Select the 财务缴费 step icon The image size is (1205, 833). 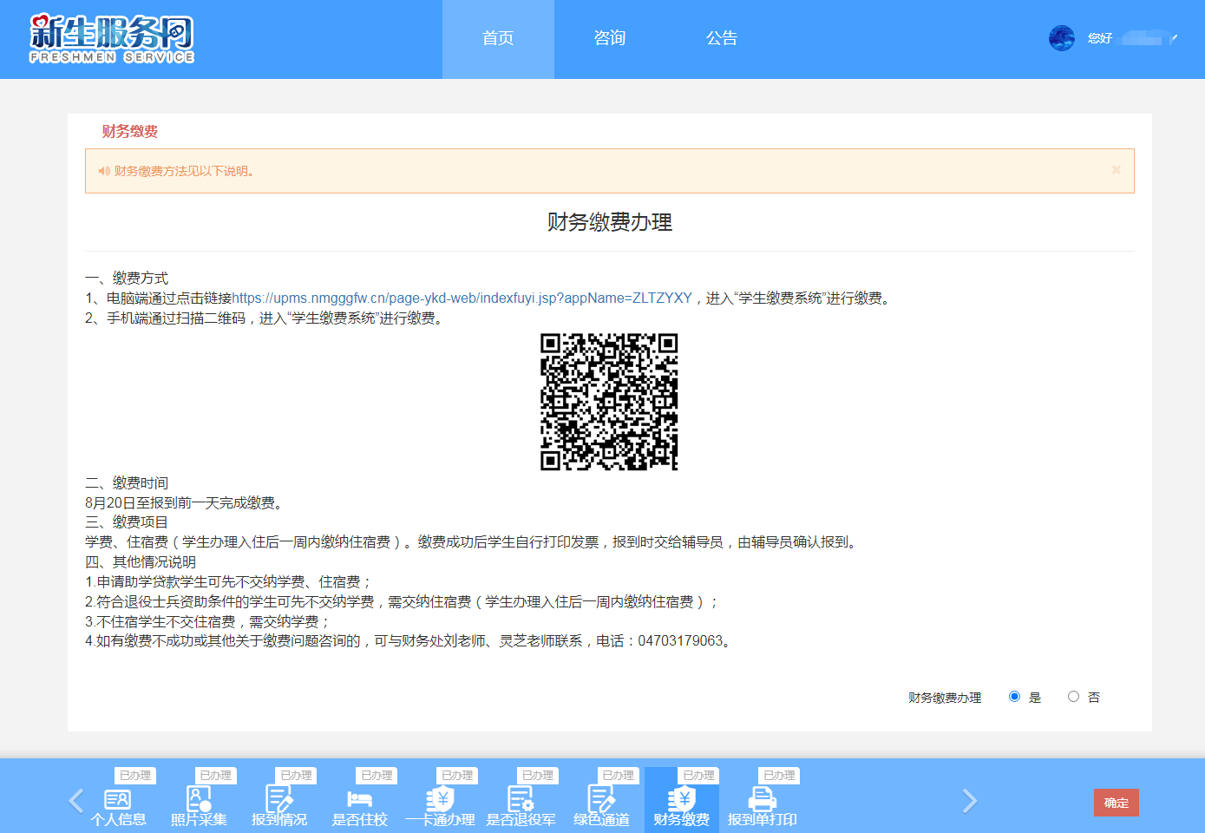pos(682,799)
